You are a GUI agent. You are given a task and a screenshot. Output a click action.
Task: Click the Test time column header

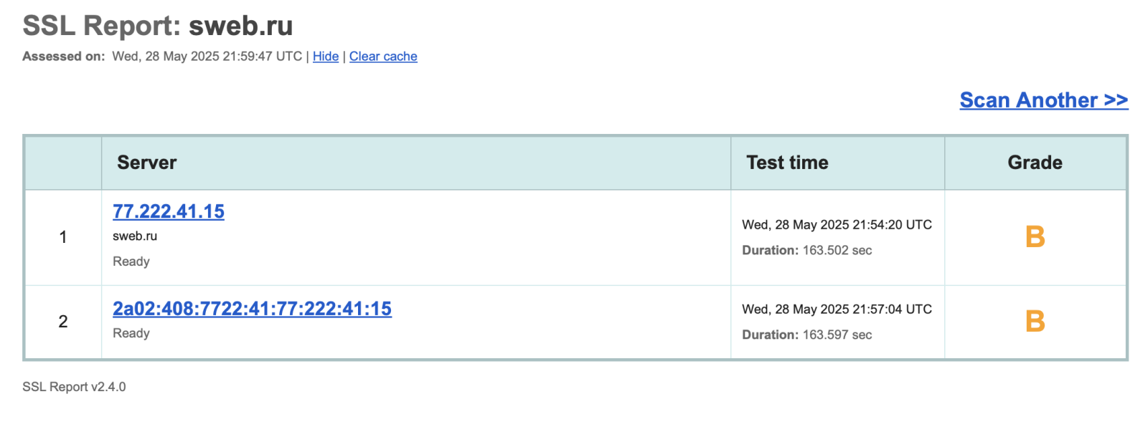[787, 163]
